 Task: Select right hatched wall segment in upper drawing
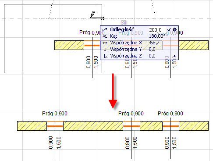tap(194, 45)
